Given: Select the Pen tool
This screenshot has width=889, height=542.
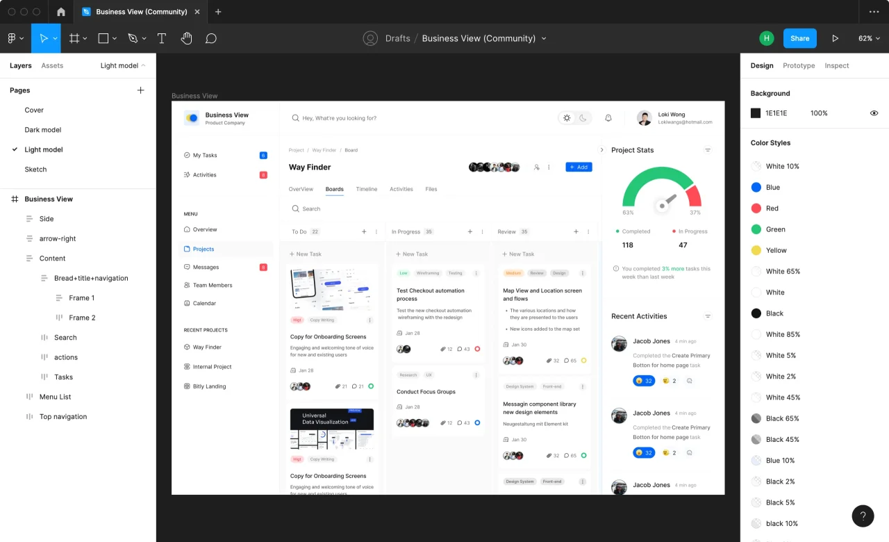Looking at the screenshot, I should (x=132, y=38).
